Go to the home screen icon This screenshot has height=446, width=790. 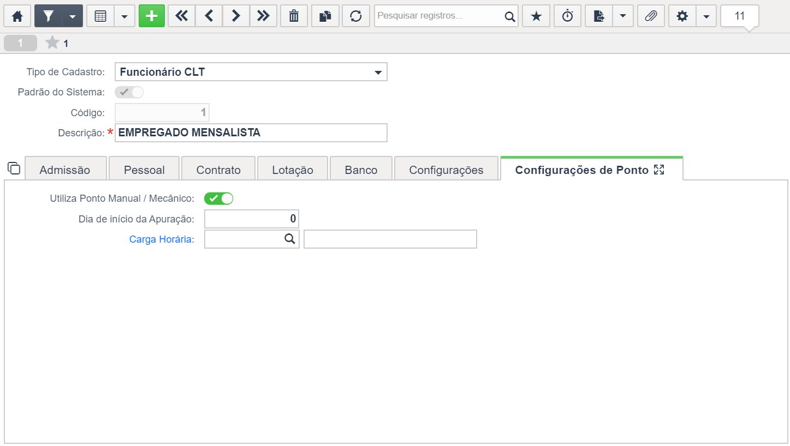[x=17, y=16]
